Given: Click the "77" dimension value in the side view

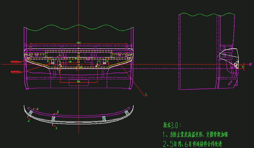Looking at the screenshot, I should pyautogui.click(x=243, y=67).
